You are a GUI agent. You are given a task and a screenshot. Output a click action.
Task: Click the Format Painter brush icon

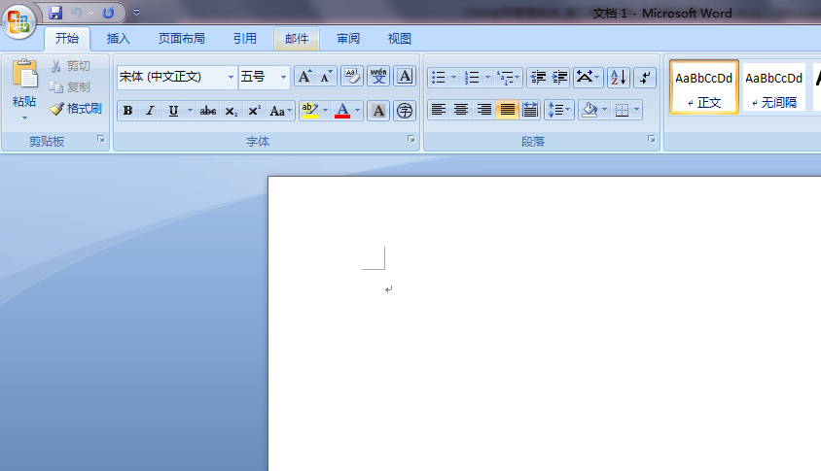coord(56,109)
